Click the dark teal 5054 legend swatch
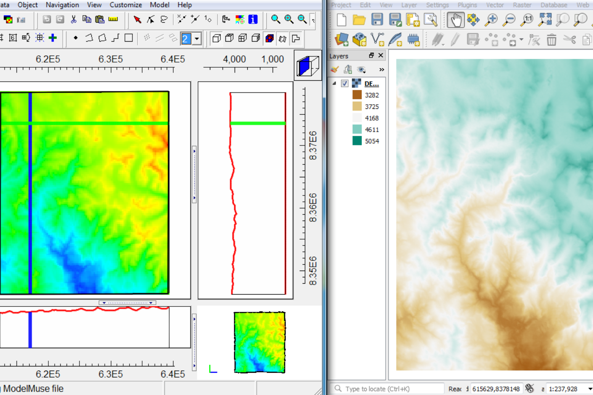This screenshot has width=593, height=395. [357, 141]
